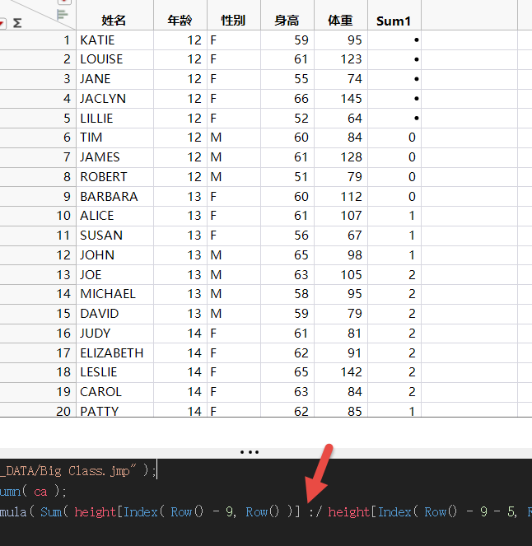The height and width of the screenshot is (546, 532).
Task: Click 'Big Class.jmp' text in script editor
Action: [86, 471]
